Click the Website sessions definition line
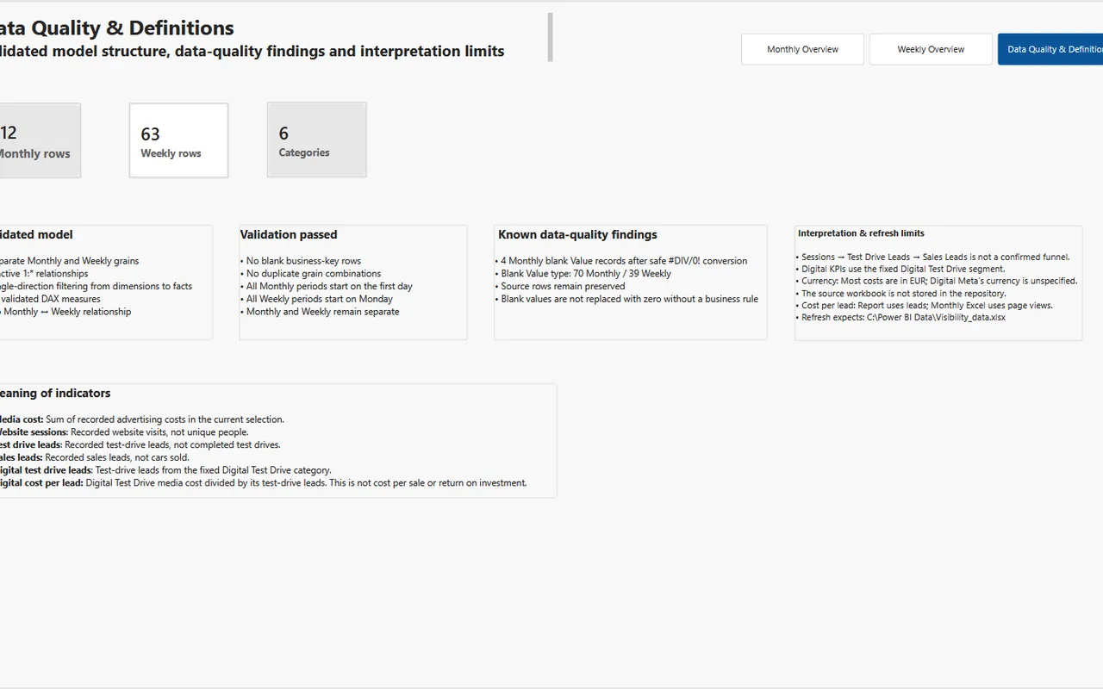Viewport: 1103px width, 689px height. point(124,432)
